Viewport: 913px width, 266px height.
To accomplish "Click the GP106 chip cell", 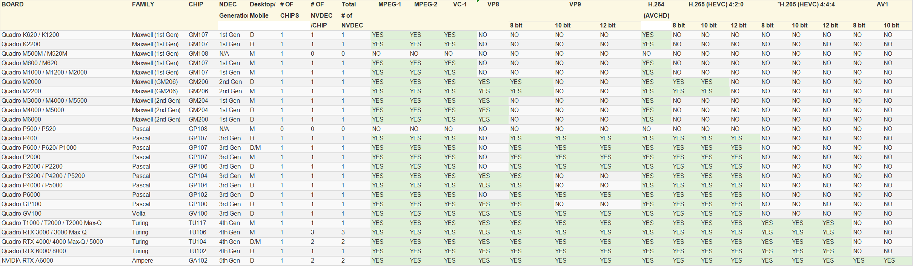I will tap(198, 167).
